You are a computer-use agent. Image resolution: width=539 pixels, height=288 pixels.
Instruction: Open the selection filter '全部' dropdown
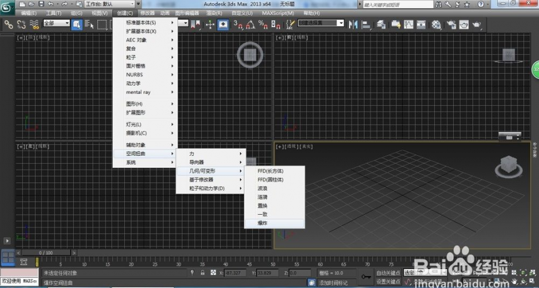pos(56,23)
